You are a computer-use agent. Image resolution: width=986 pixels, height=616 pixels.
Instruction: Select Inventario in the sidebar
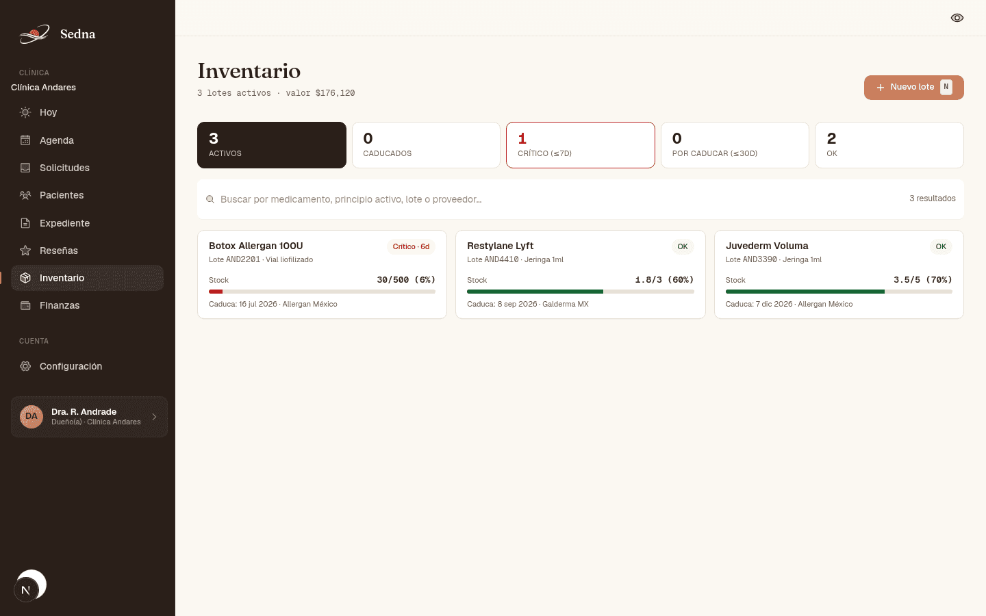pyautogui.click(x=88, y=278)
